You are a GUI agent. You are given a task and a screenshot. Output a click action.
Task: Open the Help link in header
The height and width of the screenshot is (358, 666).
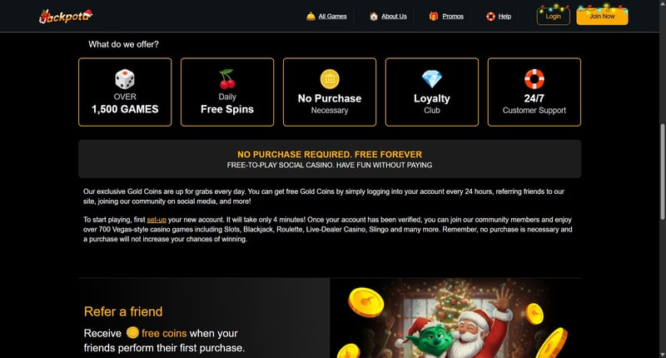pyautogui.click(x=504, y=16)
